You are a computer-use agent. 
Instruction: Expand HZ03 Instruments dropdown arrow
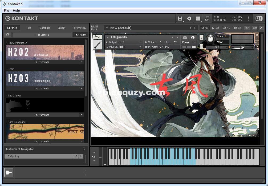pyautogui.click(x=81, y=88)
